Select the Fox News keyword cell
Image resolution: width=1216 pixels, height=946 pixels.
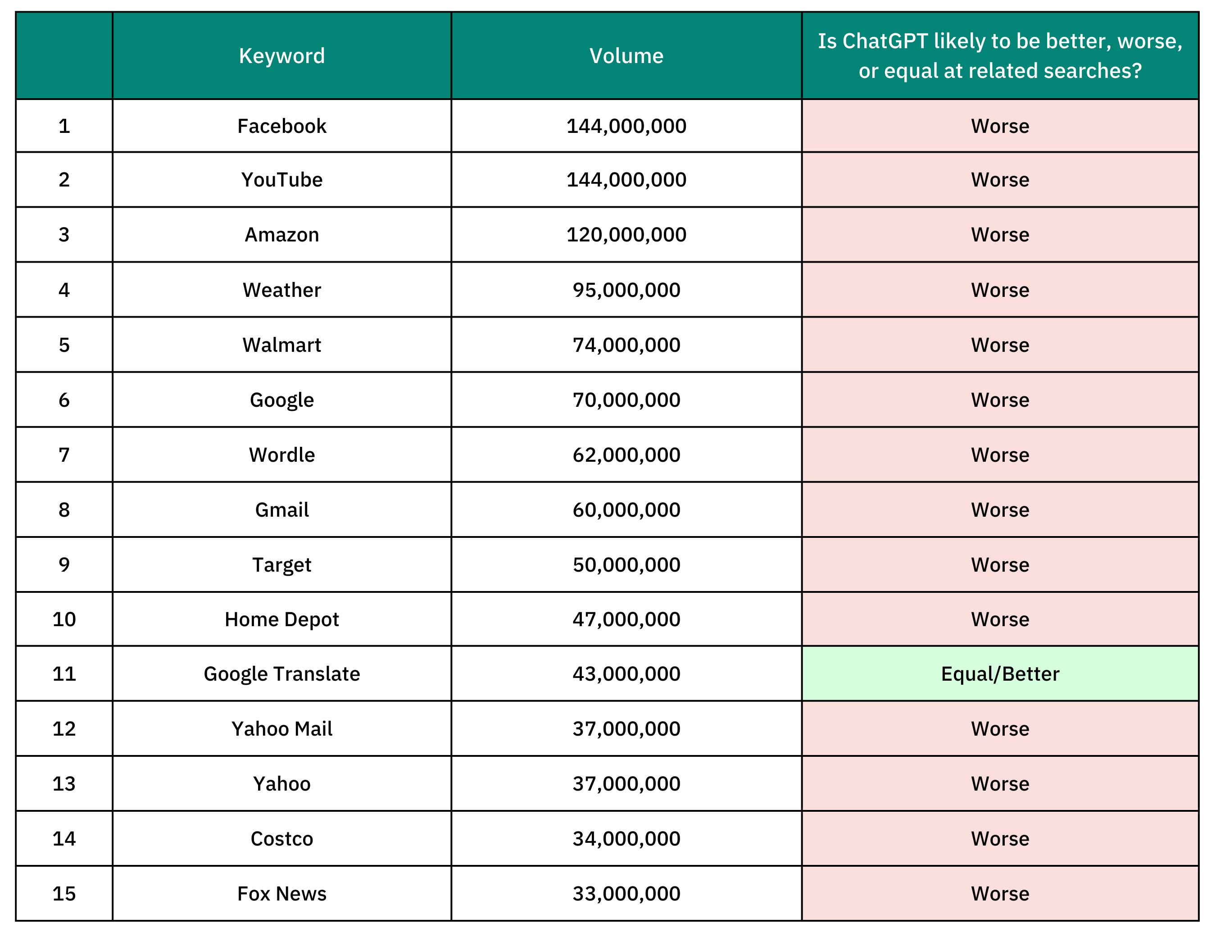(282, 894)
